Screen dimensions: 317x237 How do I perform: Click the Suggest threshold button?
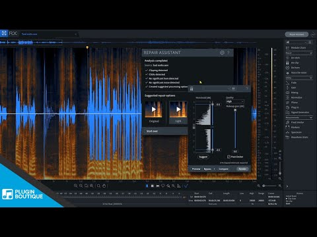tap(203, 157)
